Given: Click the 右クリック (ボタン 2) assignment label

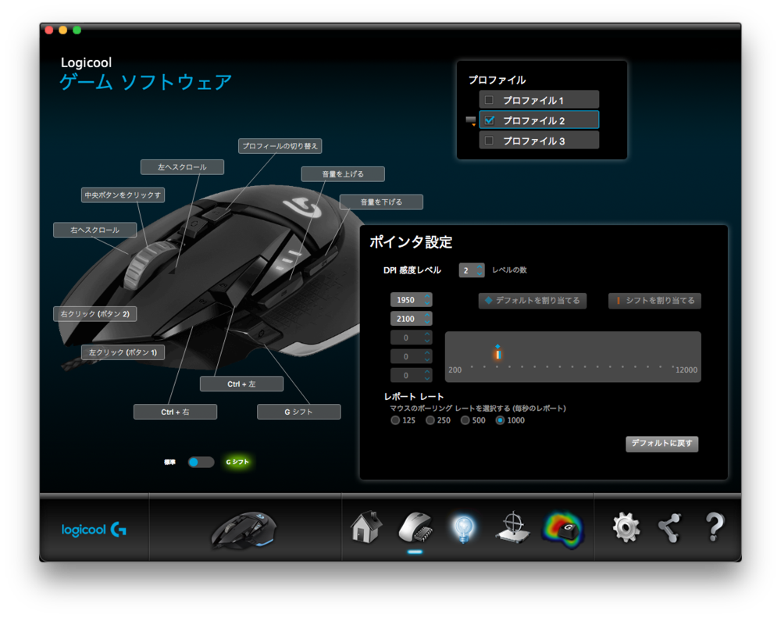Looking at the screenshot, I should [x=95, y=314].
